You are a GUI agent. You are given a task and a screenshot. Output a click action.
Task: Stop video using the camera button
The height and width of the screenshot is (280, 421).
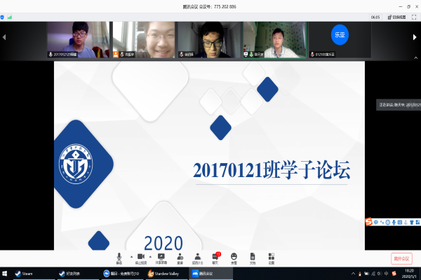coord(140,258)
